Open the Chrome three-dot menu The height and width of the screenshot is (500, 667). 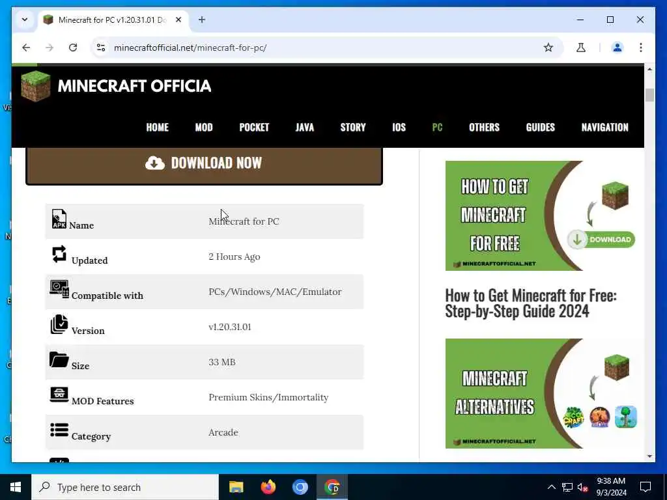click(x=641, y=48)
